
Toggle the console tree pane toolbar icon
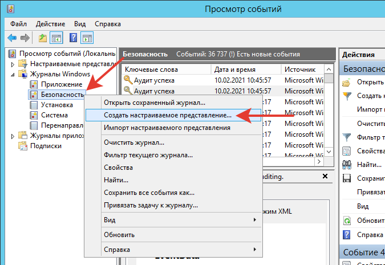pos(56,38)
